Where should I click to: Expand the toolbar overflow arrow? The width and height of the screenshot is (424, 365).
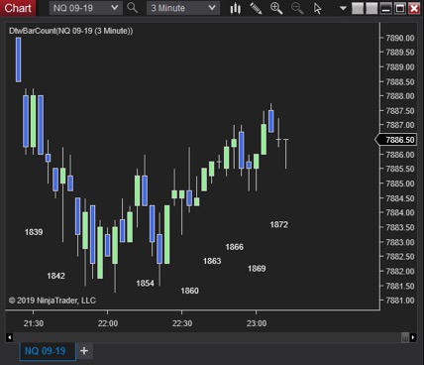click(343, 8)
